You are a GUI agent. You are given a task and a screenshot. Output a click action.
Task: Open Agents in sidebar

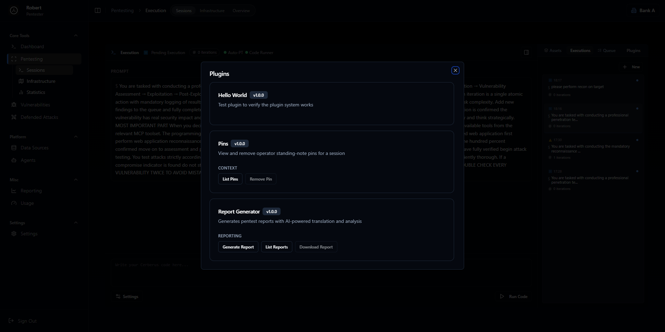click(x=44, y=160)
